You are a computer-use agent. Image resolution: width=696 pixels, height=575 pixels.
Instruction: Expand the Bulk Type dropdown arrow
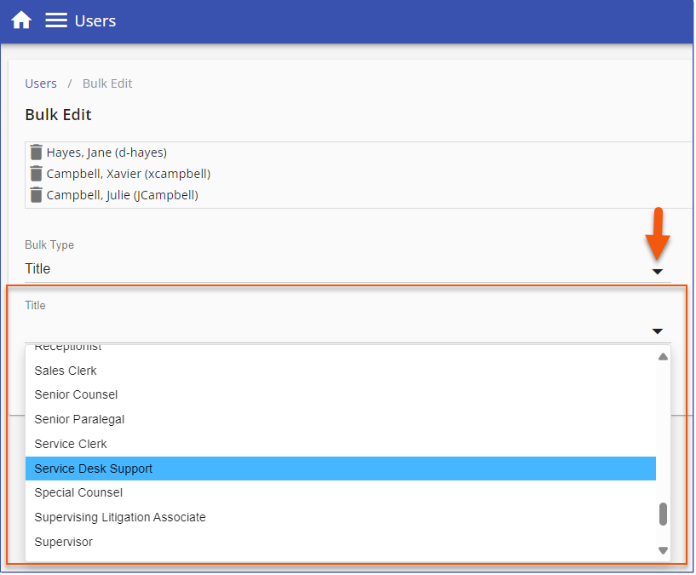pos(657,271)
